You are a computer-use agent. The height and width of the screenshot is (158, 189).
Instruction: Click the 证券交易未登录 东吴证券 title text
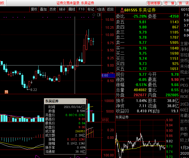pos(75,3)
